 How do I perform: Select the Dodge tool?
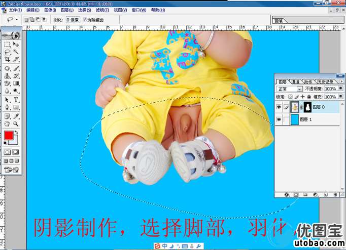pos(16,91)
